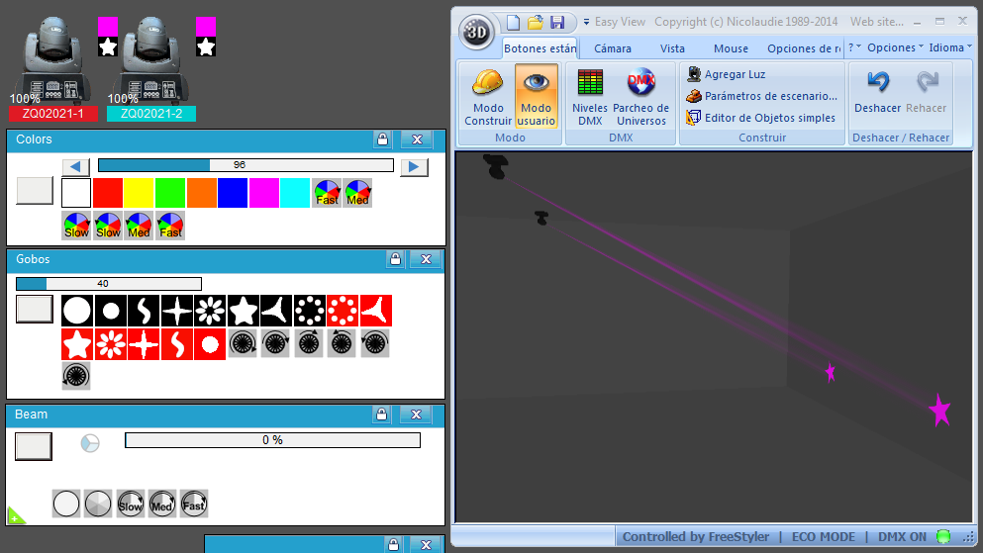
Task: Expand the Opciones dropdown menu
Action: [895, 47]
